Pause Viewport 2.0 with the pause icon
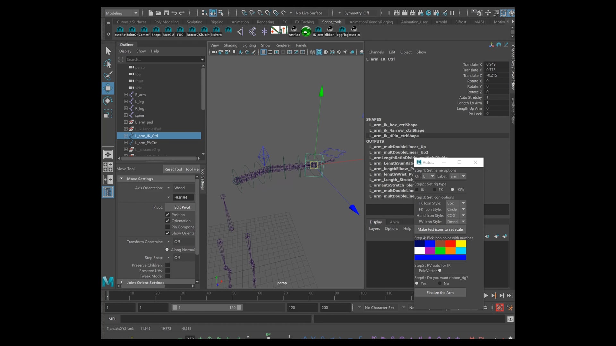616x346 pixels. tap(452, 13)
